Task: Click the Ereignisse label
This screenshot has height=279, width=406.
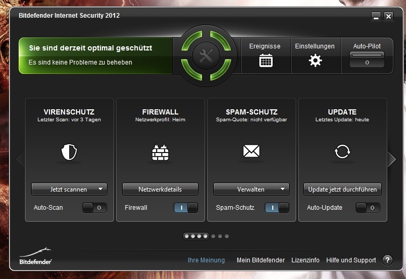Action: click(264, 46)
